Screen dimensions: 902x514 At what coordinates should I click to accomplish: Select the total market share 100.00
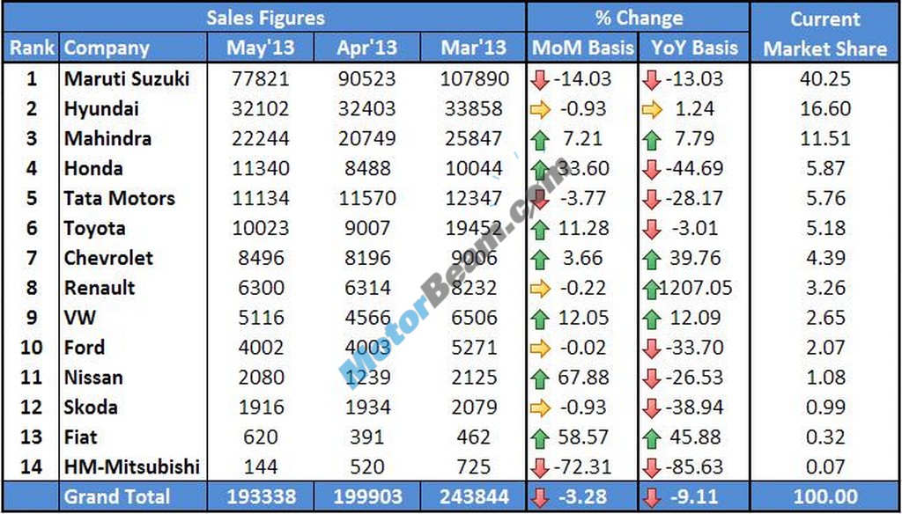[x=824, y=496]
